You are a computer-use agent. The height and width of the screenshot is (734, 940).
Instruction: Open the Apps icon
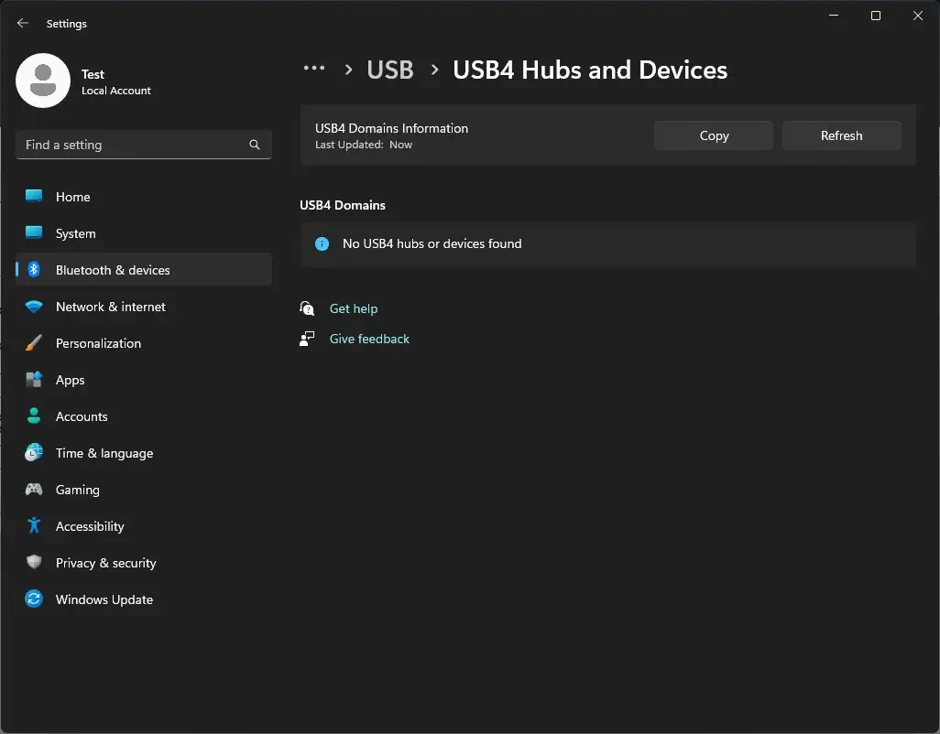click(x=33, y=380)
